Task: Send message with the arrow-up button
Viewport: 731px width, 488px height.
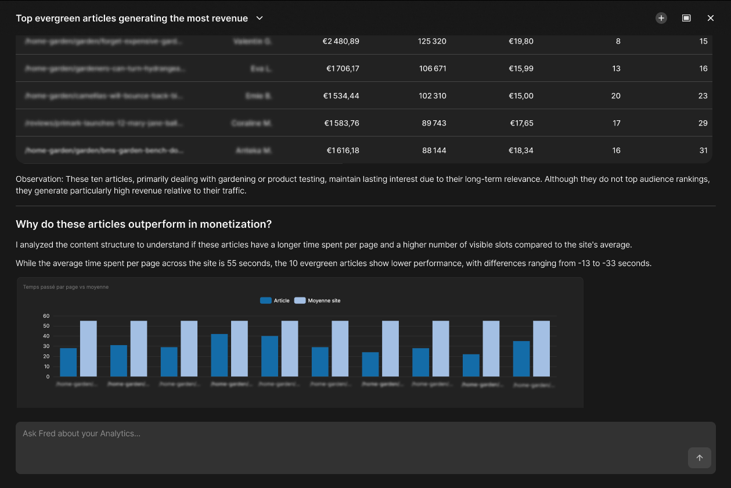Action: tap(700, 458)
